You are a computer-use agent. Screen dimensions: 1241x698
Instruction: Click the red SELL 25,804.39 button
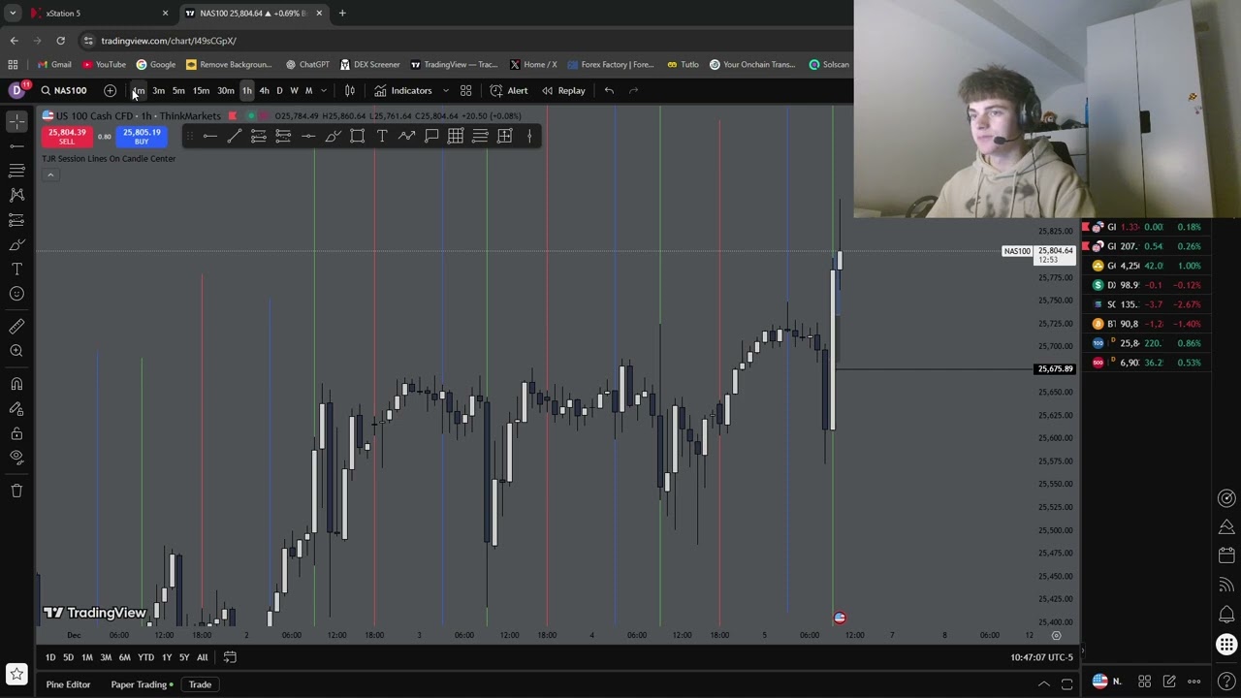tap(67, 137)
